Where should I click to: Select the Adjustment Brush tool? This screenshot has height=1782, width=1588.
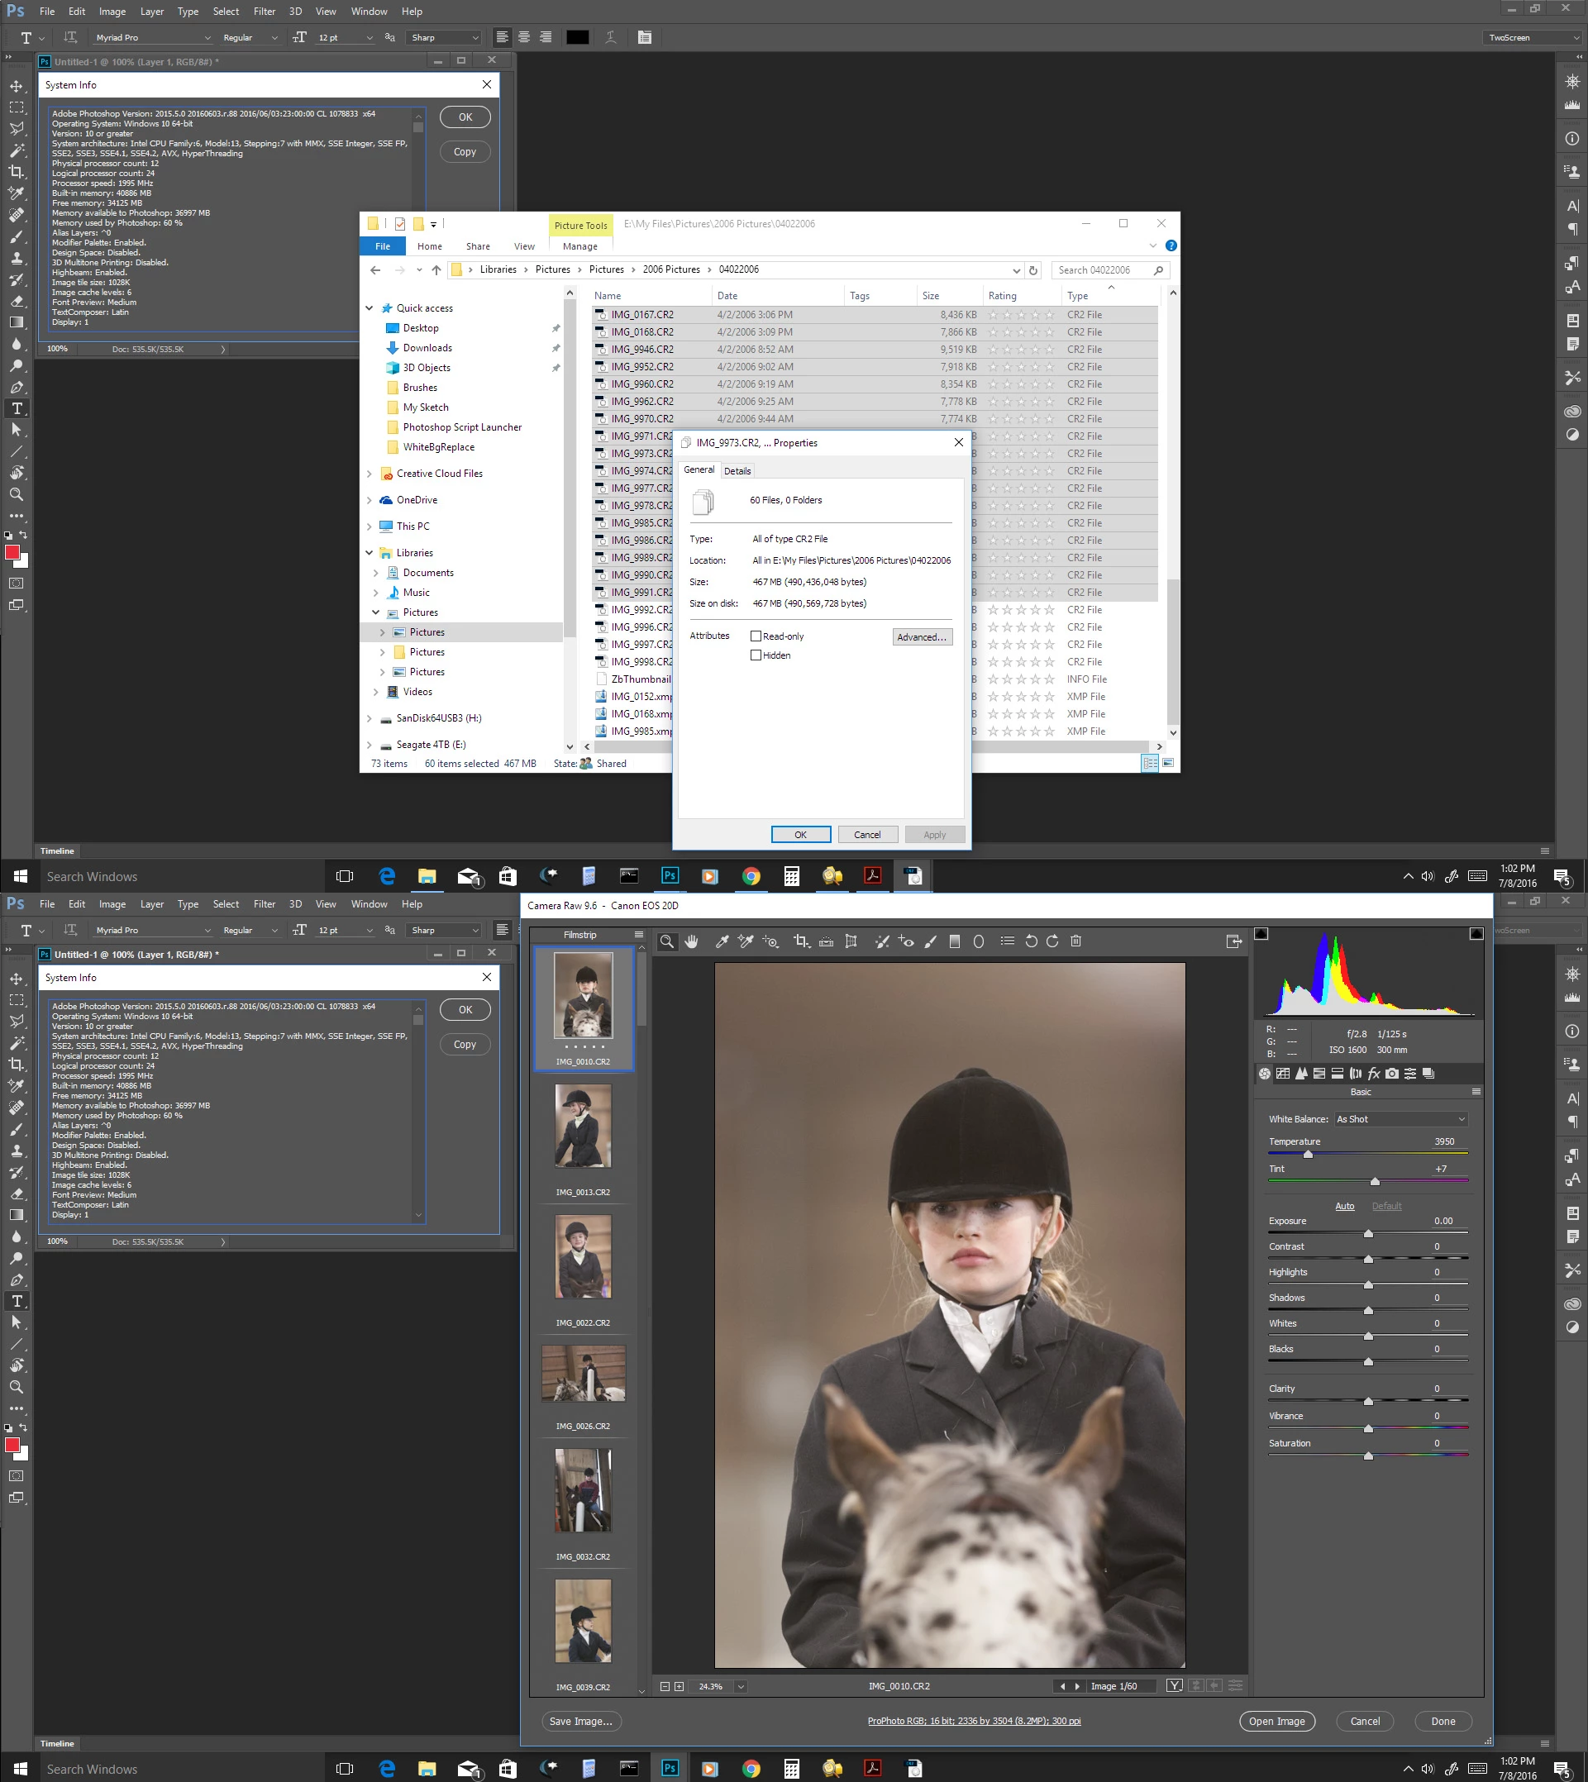pyautogui.click(x=931, y=941)
